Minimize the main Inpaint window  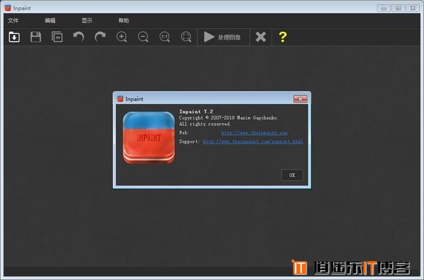coord(384,8)
